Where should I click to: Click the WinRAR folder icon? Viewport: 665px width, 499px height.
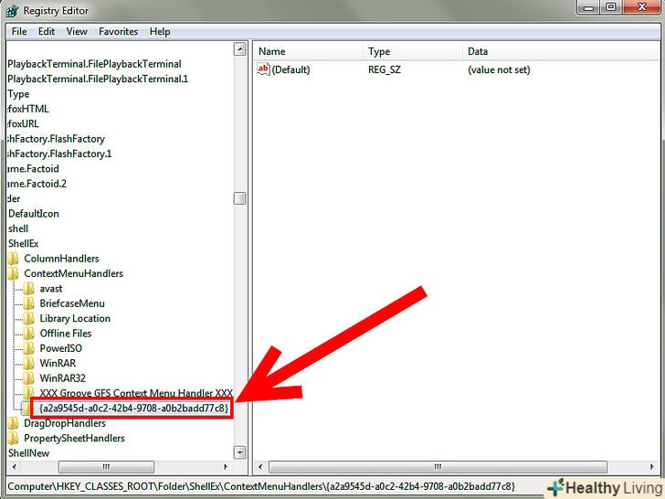(x=29, y=363)
